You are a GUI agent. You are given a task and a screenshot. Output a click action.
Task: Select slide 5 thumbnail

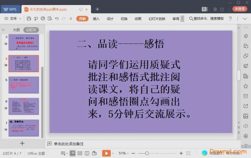[x=24, y=85]
